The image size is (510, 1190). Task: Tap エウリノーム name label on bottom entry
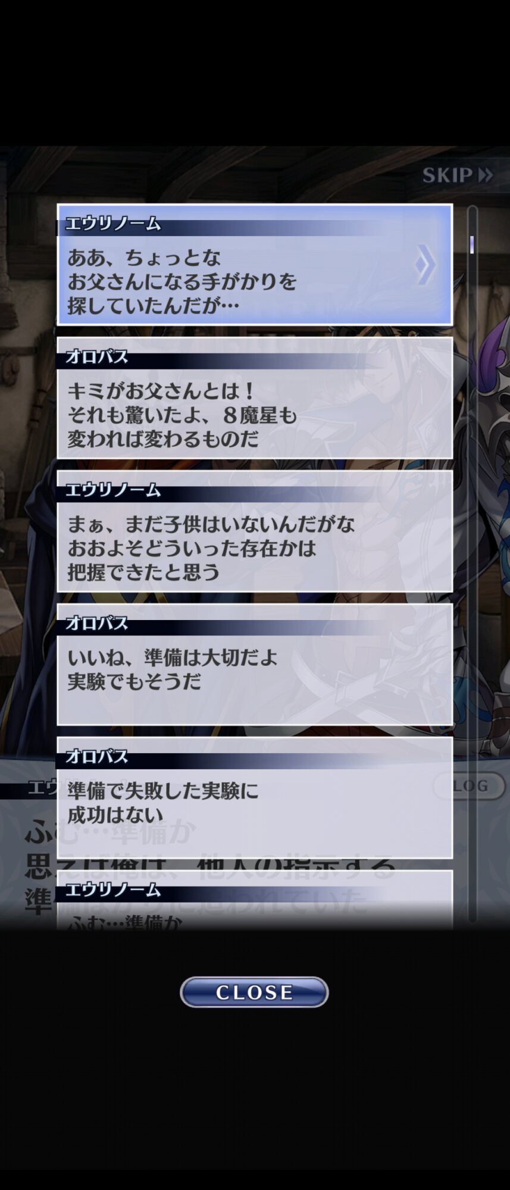coord(112,890)
